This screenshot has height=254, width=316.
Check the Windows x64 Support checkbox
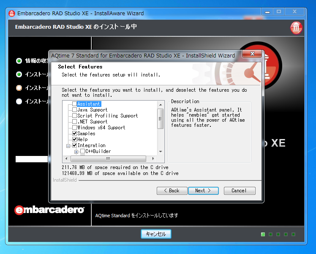pos(75,127)
